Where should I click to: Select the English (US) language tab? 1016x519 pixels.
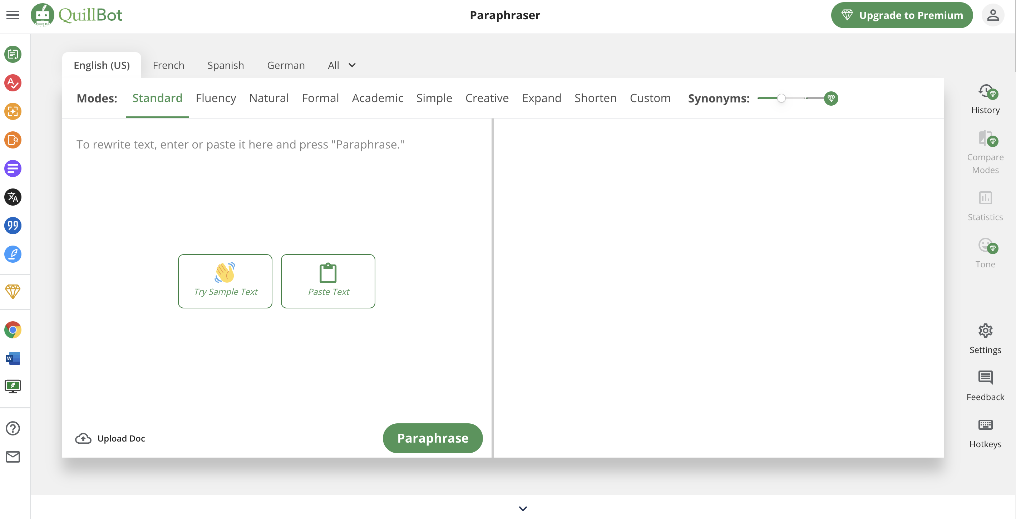pyautogui.click(x=102, y=65)
